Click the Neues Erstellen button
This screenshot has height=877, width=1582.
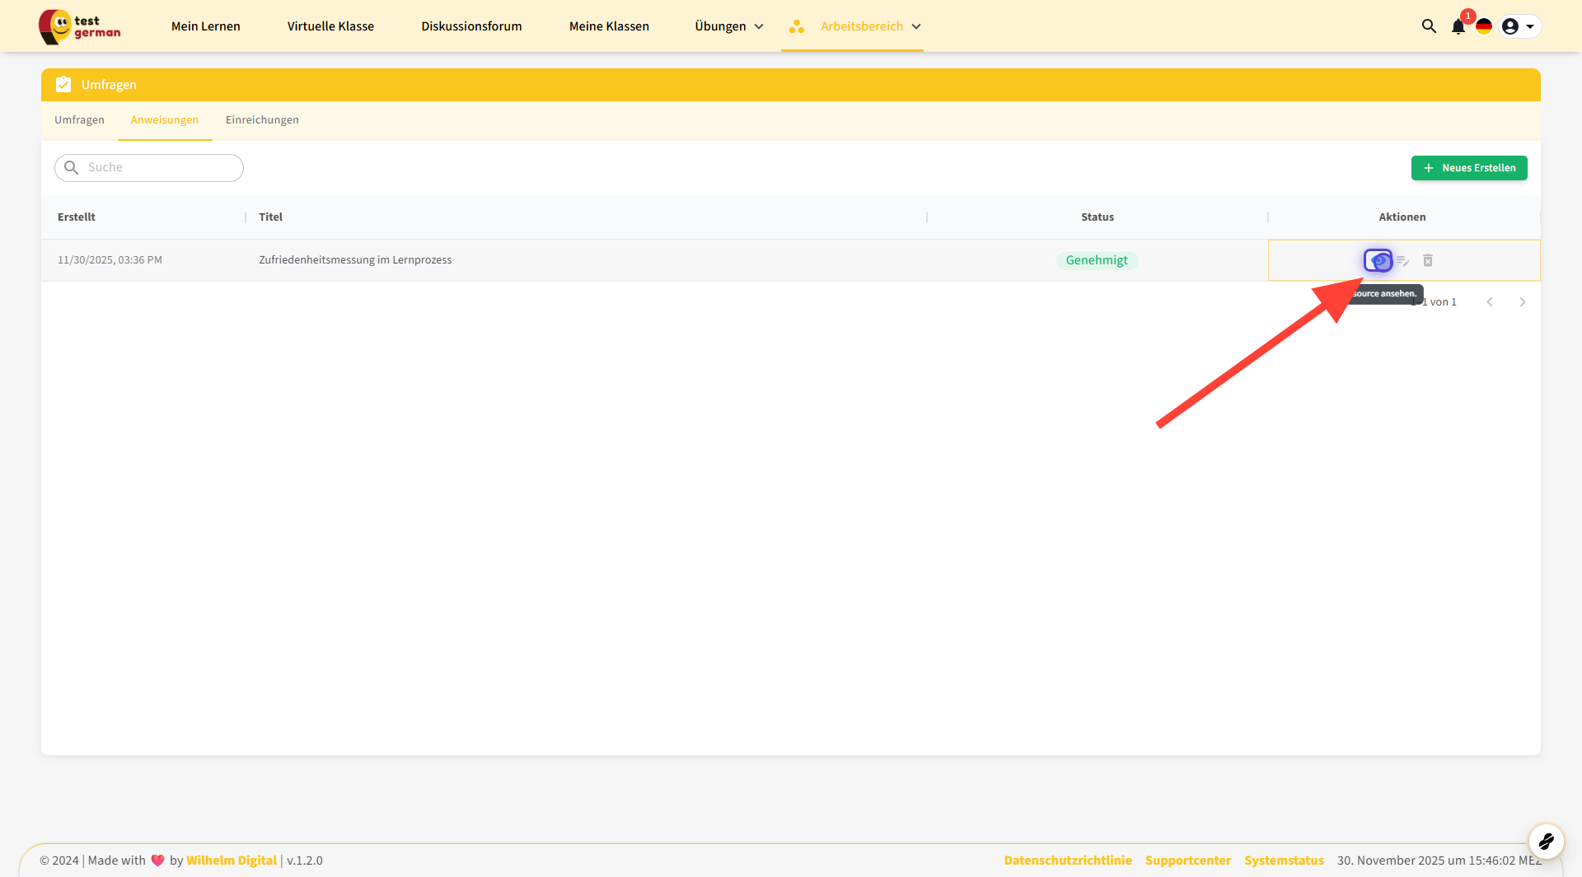coord(1469,168)
